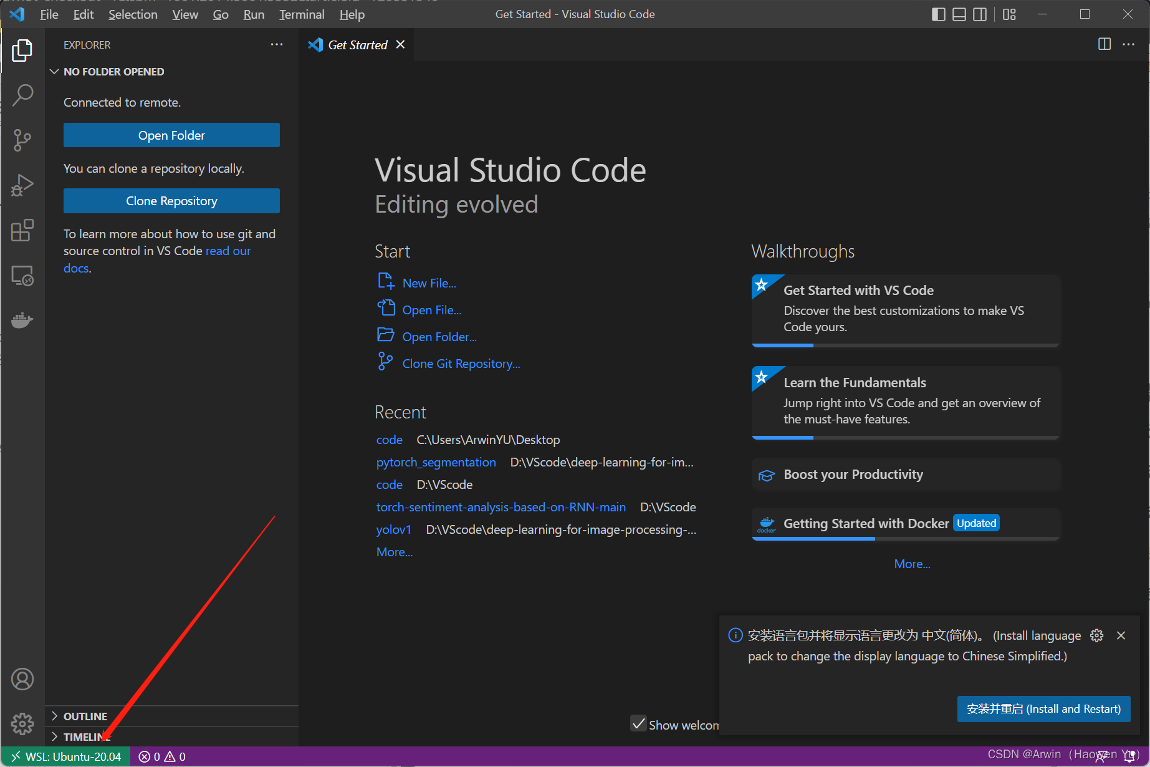Open recent code in D:\VScode
Image resolution: width=1150 pixels, height=767 pixels.
point(390,485)
